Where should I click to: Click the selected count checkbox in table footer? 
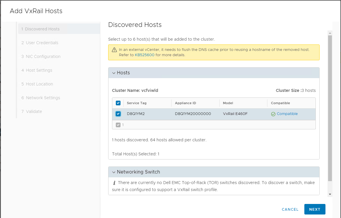point(118,125)
